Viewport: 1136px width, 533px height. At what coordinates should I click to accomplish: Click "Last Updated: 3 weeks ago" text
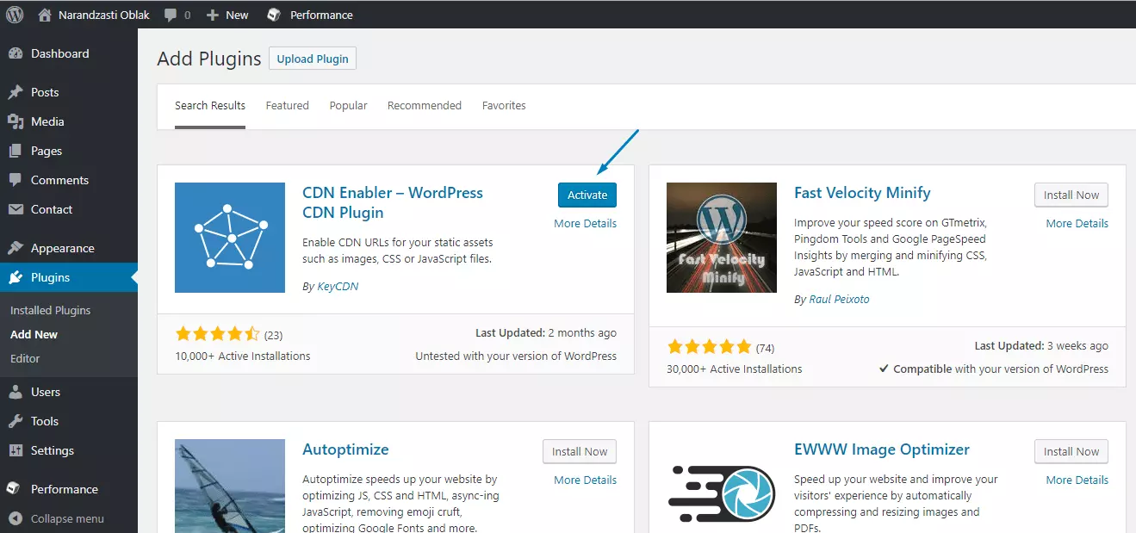1041,345
